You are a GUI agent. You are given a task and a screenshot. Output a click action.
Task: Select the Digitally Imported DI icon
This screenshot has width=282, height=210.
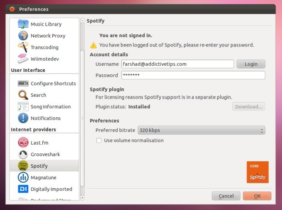tap(23, 189)
